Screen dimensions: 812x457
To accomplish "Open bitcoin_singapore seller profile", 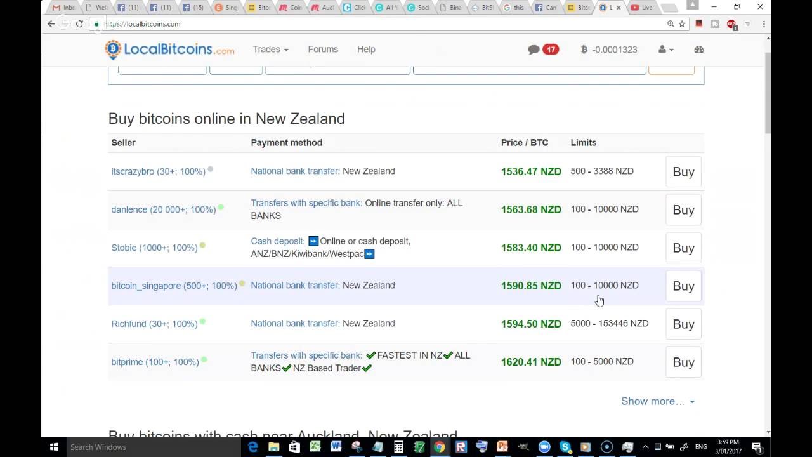I will tap(174, 286).
